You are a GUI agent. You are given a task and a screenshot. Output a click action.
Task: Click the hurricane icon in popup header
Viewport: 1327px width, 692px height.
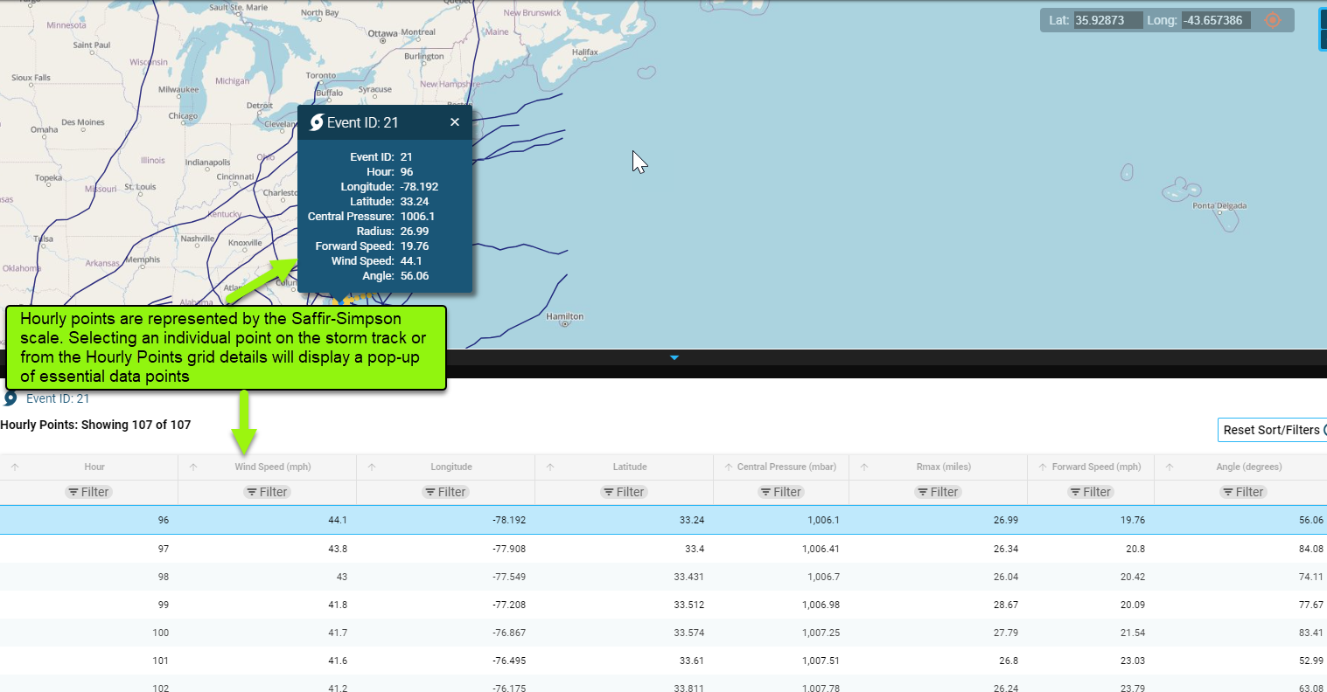coord(317,122)
